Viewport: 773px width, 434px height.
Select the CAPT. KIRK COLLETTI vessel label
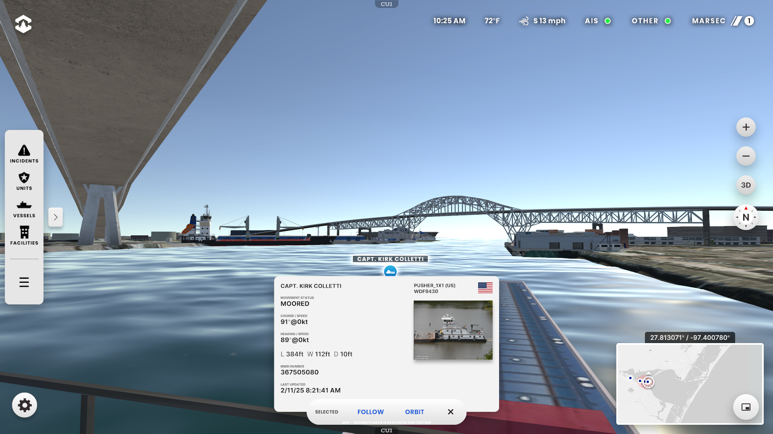390,259
